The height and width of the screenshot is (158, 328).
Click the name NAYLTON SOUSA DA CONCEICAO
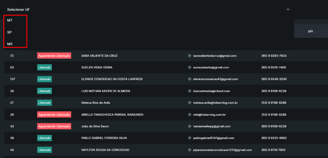point(105,150)
